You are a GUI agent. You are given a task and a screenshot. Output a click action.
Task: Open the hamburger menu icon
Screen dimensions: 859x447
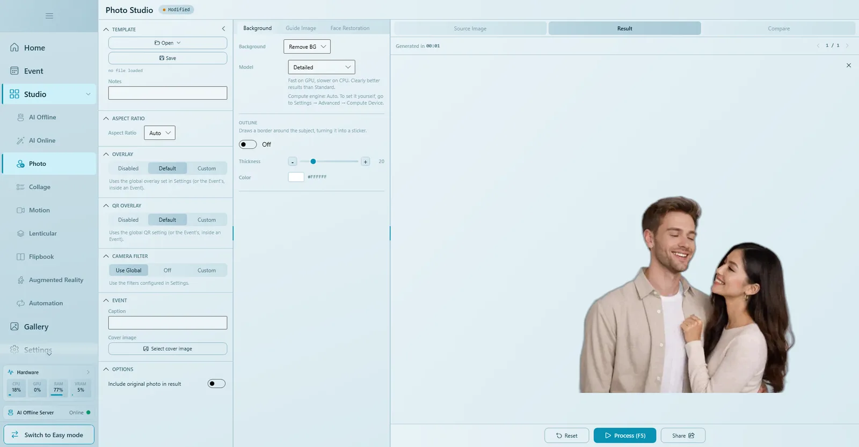point(49,16)
